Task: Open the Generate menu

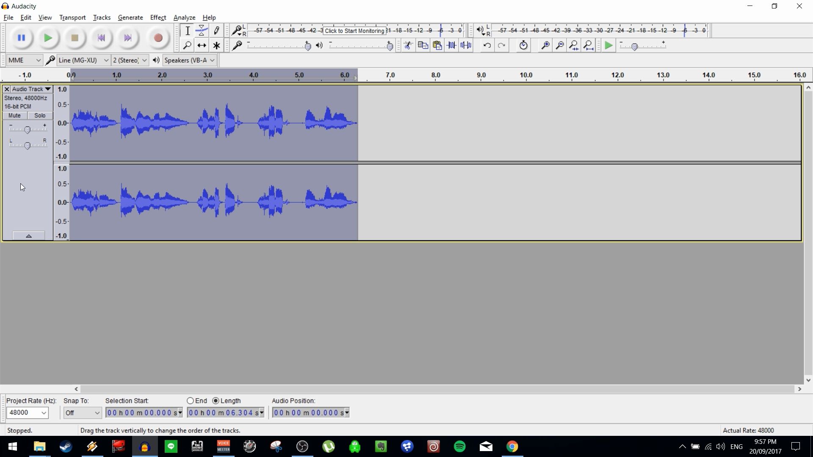Action: (x=130, y=17)
